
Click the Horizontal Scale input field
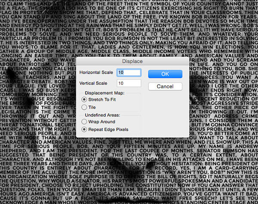[x=129, y=72]
